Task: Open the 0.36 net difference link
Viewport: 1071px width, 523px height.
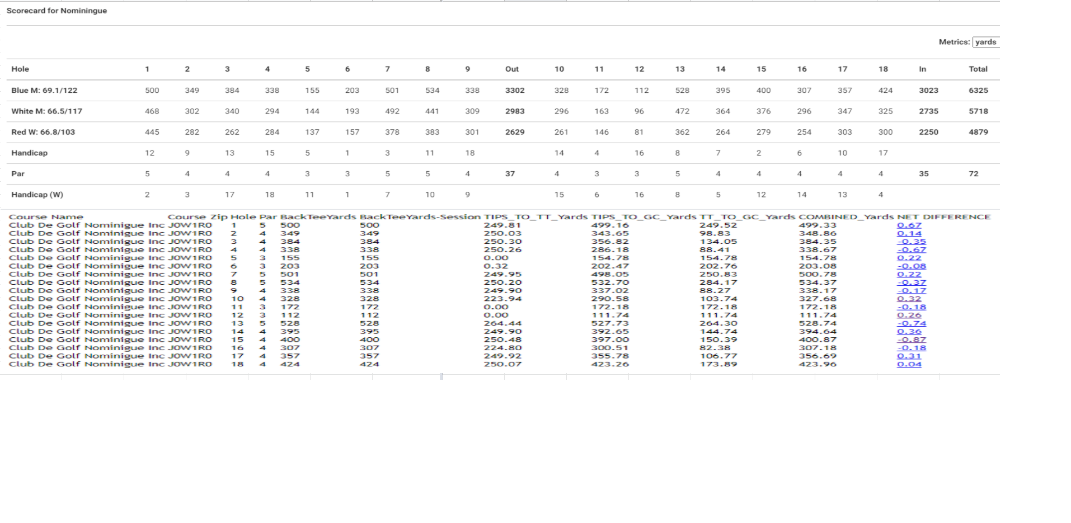Action: coord(909,331)
